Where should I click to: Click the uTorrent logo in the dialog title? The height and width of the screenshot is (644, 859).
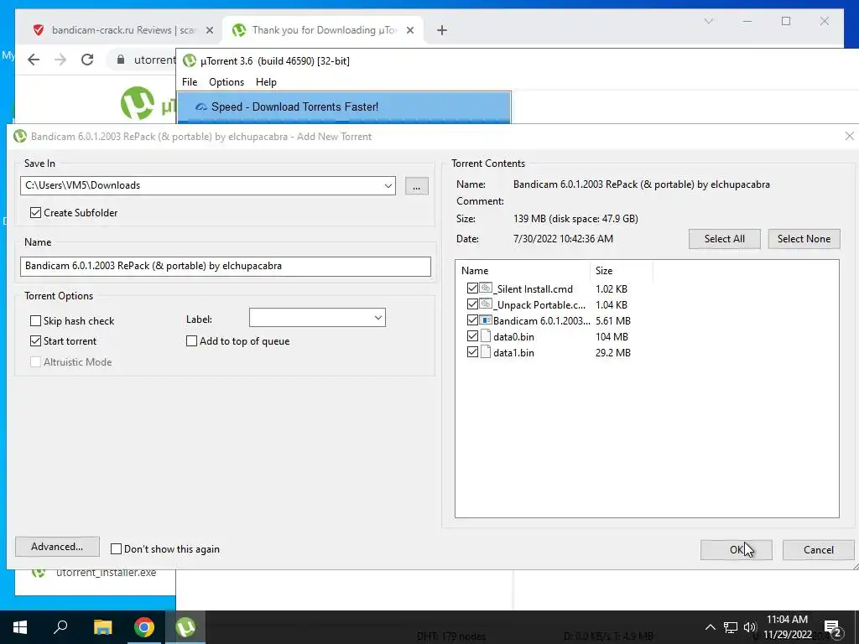pyautogui.click(x=20, y=137)
